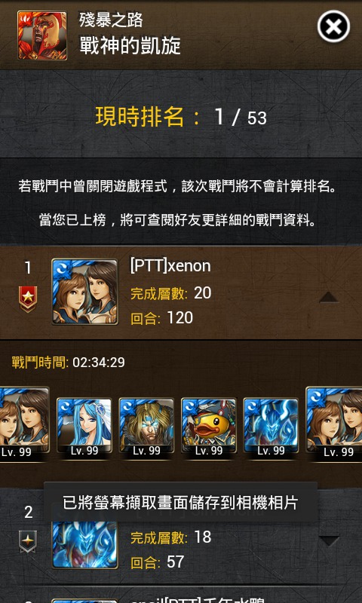The image size is (362, 603).
Task: Select the blond bearded warrior team card
Action: coord(146,426)
